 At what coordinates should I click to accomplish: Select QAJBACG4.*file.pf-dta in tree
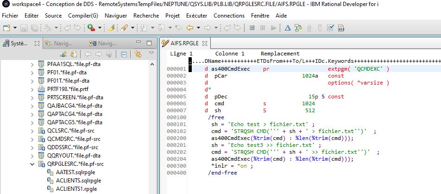coord(75,106)
